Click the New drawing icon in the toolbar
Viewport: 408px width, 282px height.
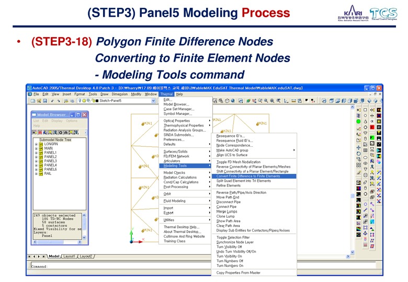click(33, 101)
